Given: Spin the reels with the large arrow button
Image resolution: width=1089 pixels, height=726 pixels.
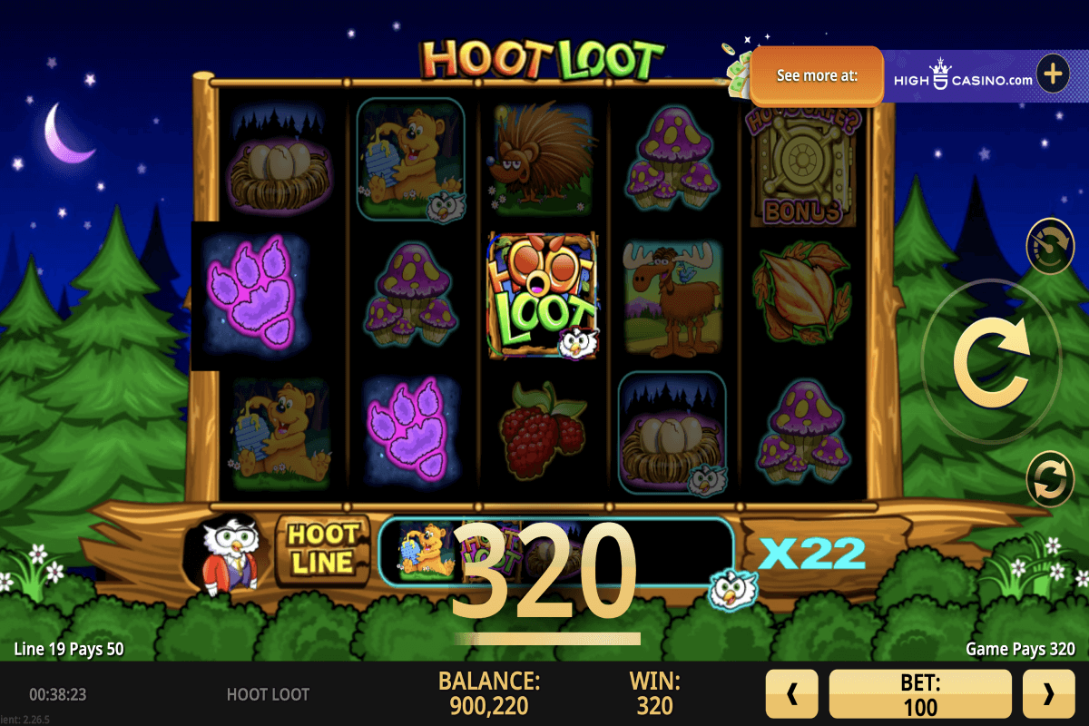Looking at the screenshot, I should pyautogui.click(x=990, y=361).
